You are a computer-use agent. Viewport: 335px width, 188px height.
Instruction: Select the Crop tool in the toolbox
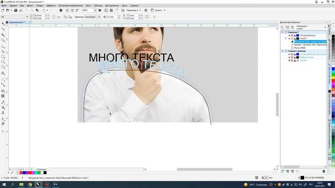3,35
